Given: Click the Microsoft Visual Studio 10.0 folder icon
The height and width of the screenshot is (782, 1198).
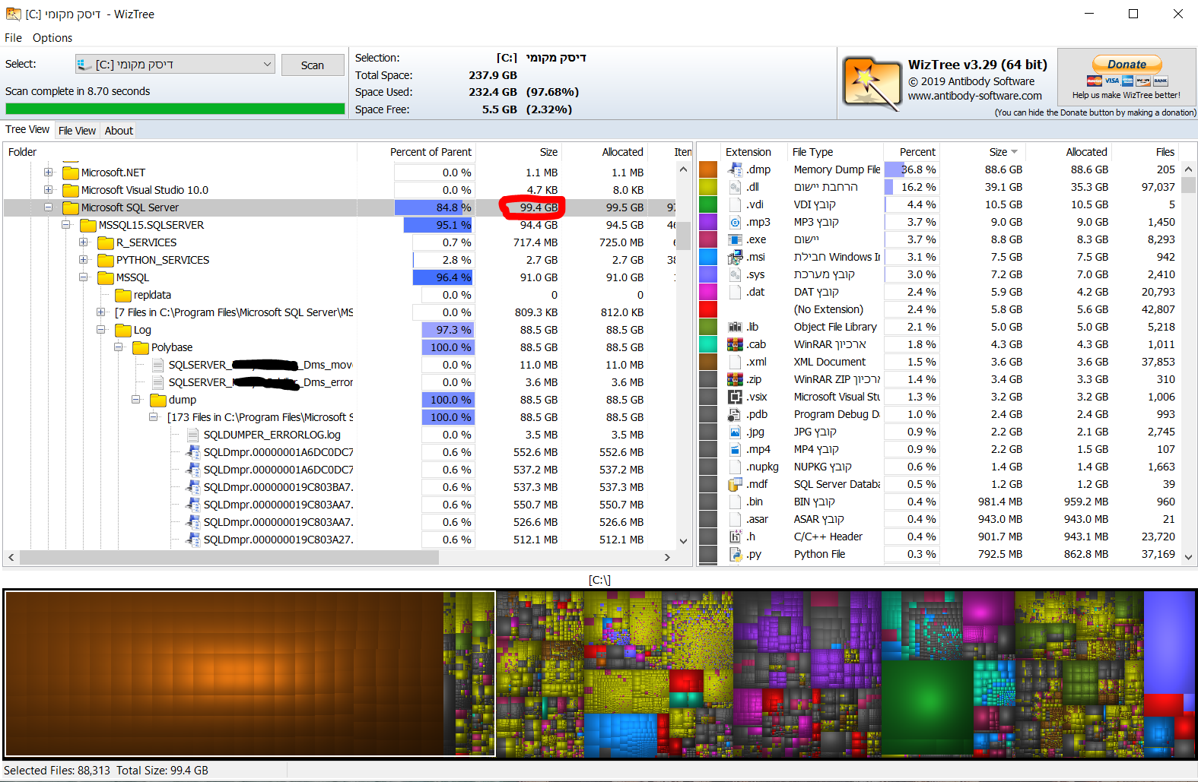Looking at the screenshot, I should coord(71,190).
